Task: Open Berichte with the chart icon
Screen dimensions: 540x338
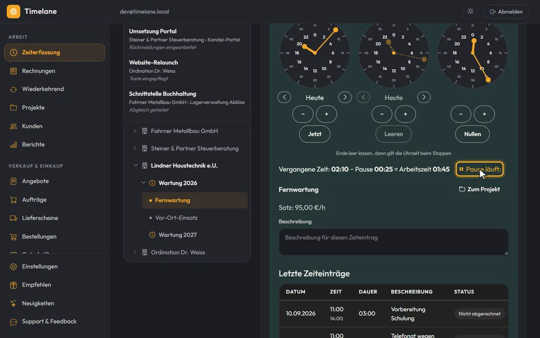Action: pos(13,145)
